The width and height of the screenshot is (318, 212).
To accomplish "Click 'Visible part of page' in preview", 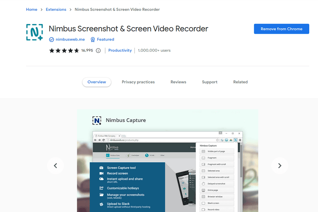I will [x=217, y=152].
